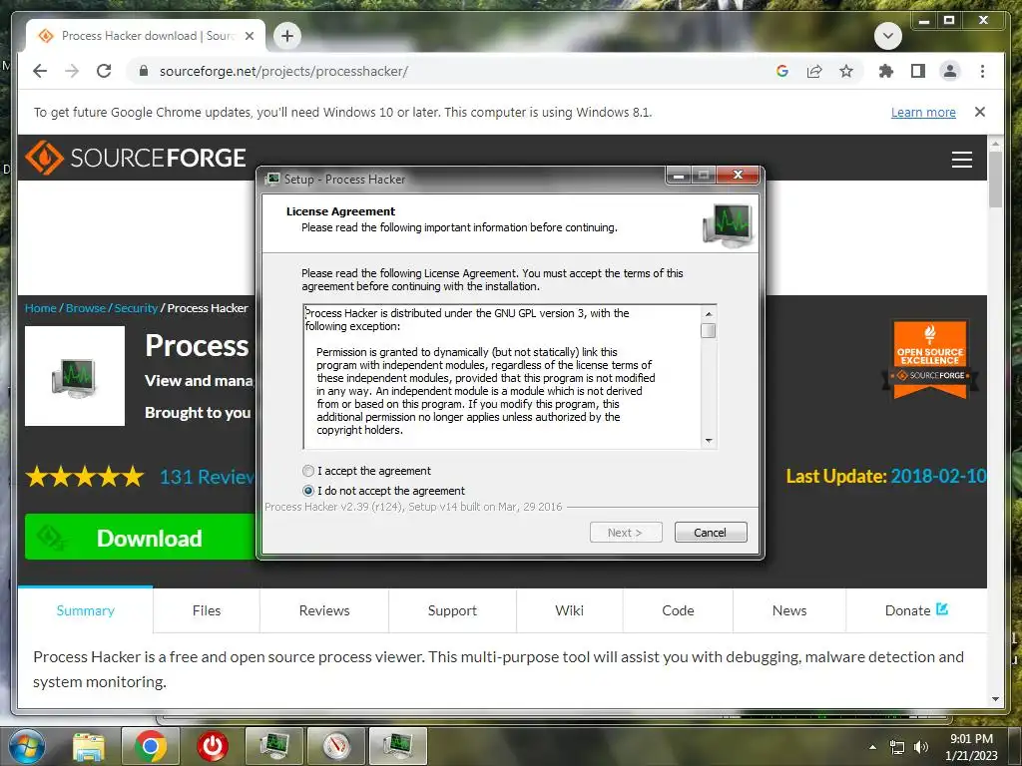This screenshot has width=1022, height=766.
Task: Go to the Home breadcrumb
Action: tap(40, 308)
